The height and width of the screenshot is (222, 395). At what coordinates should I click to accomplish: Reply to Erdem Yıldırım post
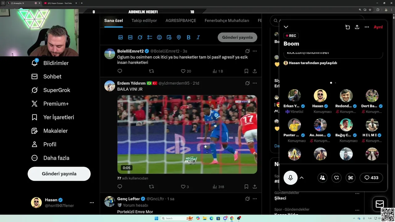click(x=120, y=187)
